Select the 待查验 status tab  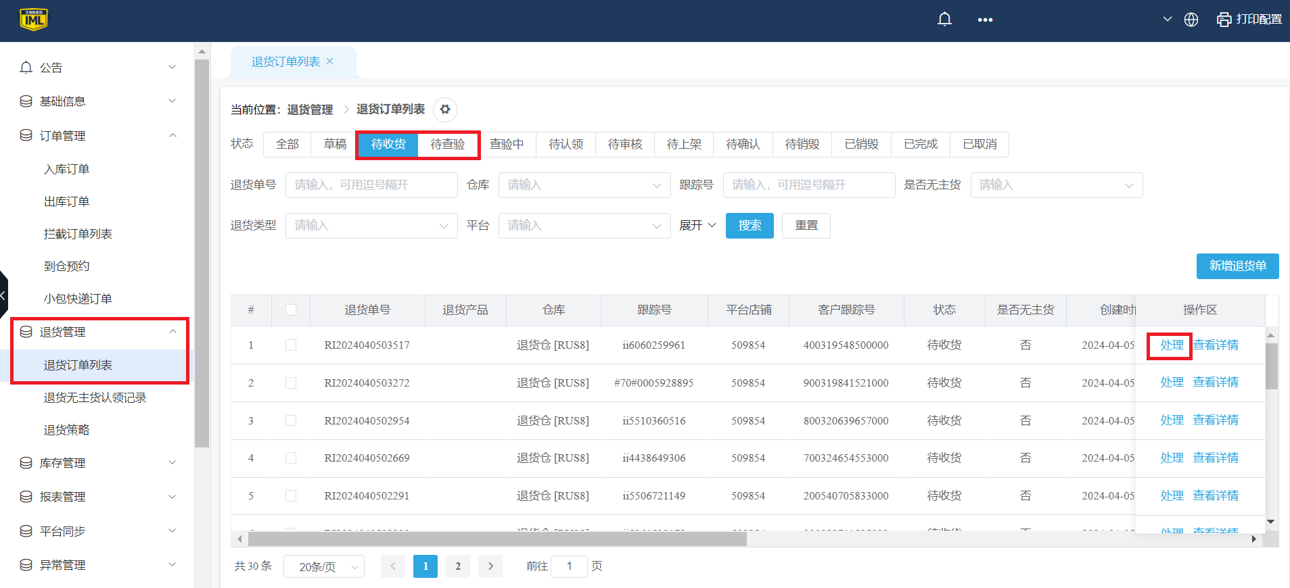(448, 144)
